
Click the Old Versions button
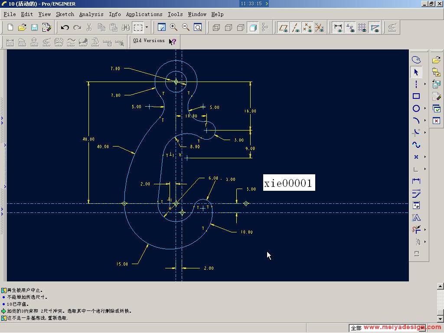[149, 41]
